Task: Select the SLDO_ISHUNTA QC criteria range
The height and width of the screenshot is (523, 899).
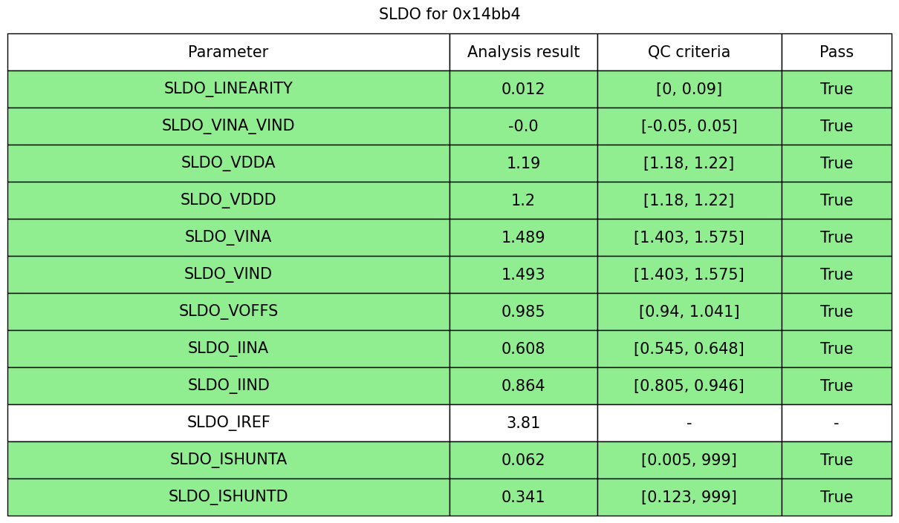Action: coord(689,460)
